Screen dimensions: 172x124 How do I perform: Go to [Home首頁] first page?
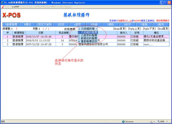pyautogui.click(x=119, y=29)
